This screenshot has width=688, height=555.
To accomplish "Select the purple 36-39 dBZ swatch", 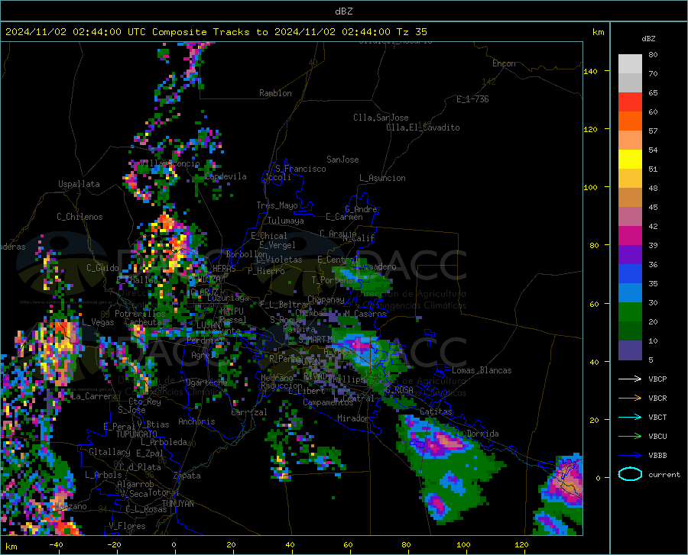I will (x=630, y=255).
